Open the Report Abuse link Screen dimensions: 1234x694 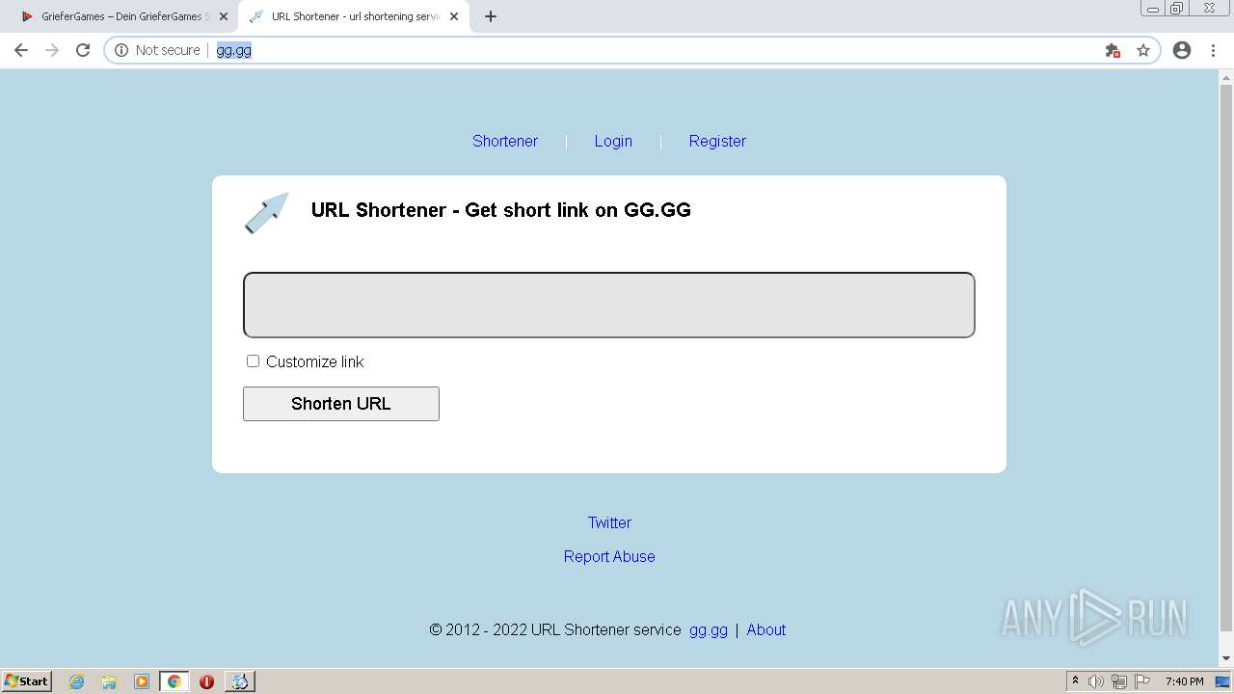point(609,556)
